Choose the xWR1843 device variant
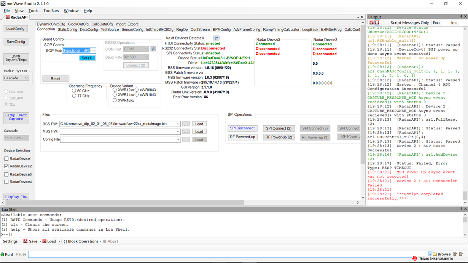The width and height of the screenshot is (468, 263). coord(137,95)
